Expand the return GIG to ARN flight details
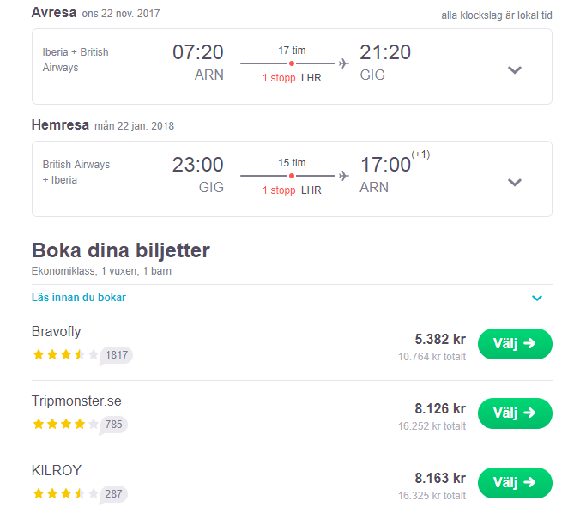The height and width of the screenshot is (519, 586). click(x=515, y=182)
